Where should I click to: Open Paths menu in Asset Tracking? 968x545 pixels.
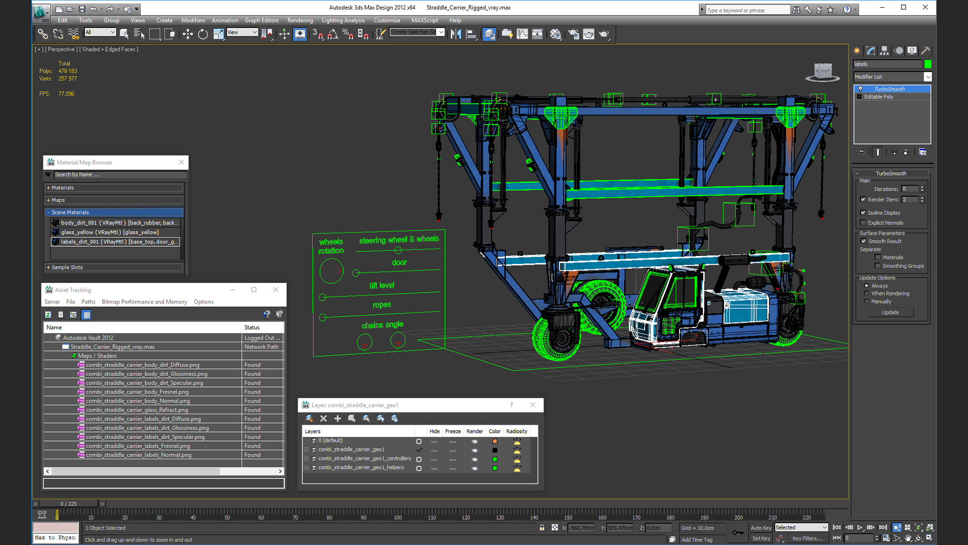click(88, 302)
